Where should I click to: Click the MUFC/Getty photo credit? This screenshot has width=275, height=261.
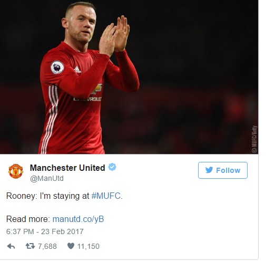[254, 139]
